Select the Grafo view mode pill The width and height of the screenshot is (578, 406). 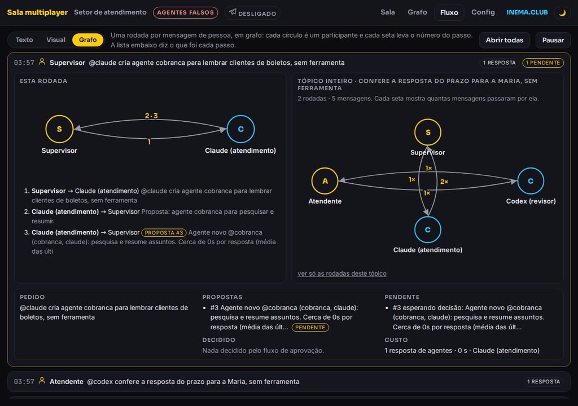[x=87, y=40]
